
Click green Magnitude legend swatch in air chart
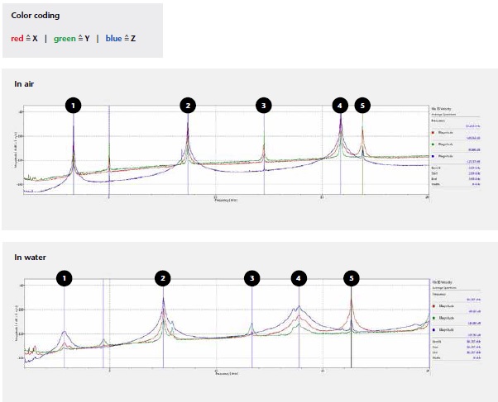coord(433,144)
